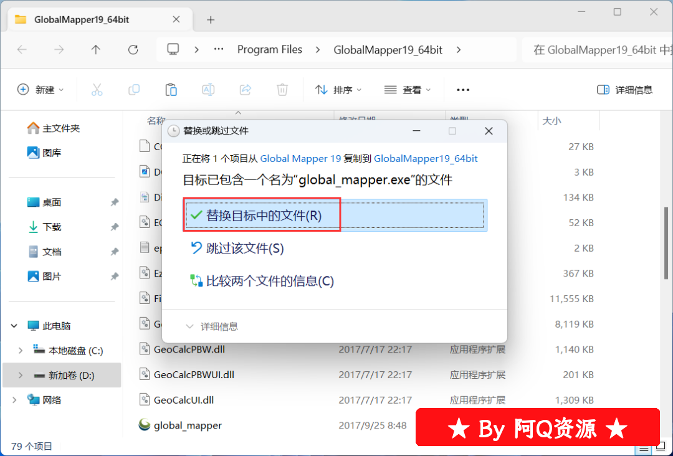Choose 跳过该文件(S) option
The width and height of the screenshot is (673, 456).
[x=237, y=249]
